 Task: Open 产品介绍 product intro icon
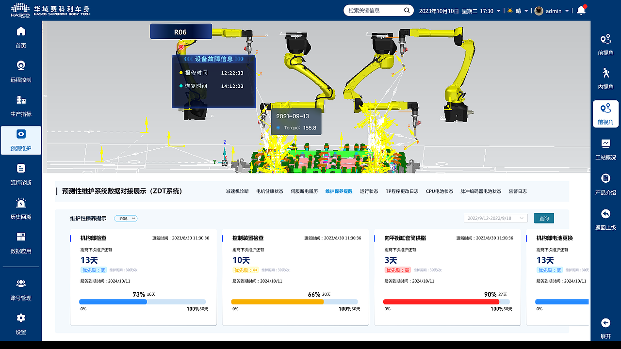605,178
